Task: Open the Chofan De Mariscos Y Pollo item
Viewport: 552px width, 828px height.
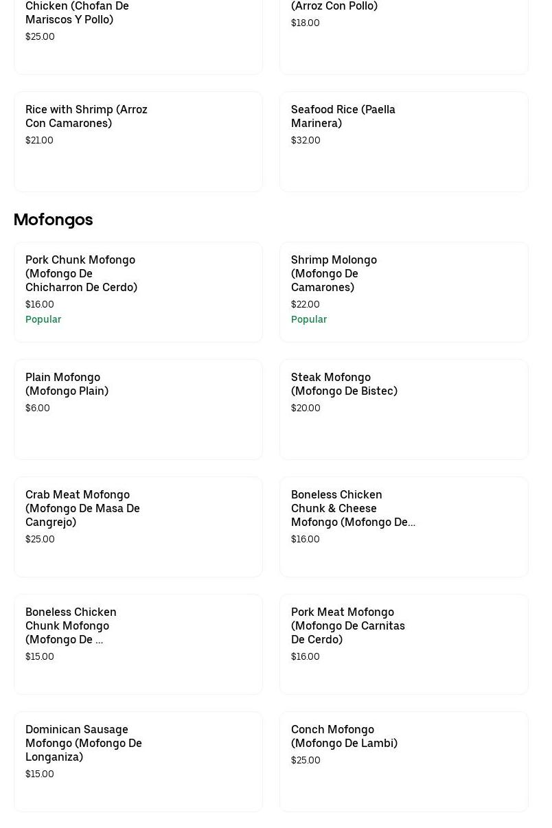Action: click(x=138, y=34)
